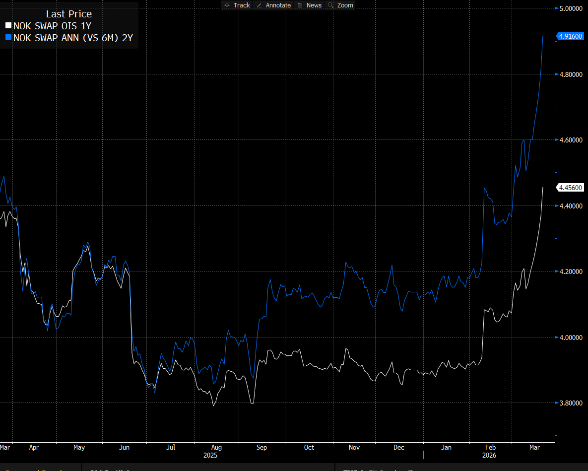
Task: Click the Last Price legend title
Action: (x=69, y=14)
